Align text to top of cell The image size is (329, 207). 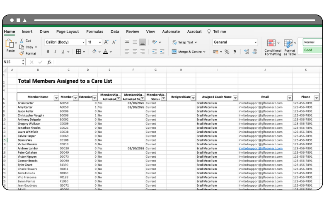[x=127, y=42]
